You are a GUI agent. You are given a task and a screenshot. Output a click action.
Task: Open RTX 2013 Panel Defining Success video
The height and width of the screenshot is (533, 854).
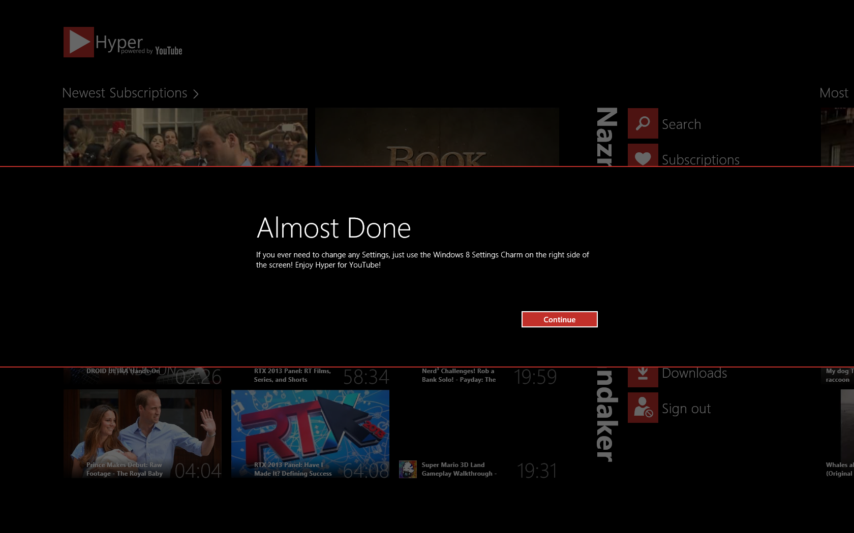pyautogui.click(x=310, y=434)
